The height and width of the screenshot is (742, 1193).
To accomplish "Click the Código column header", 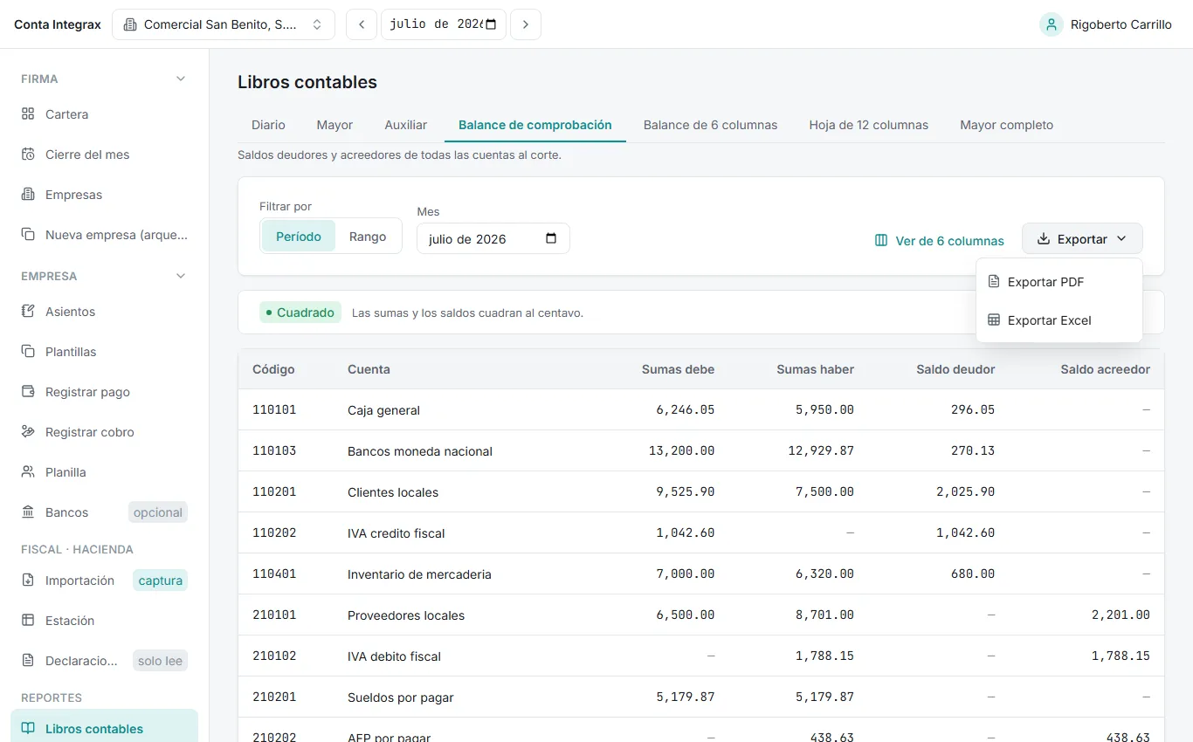I will [x=273, y=369].
